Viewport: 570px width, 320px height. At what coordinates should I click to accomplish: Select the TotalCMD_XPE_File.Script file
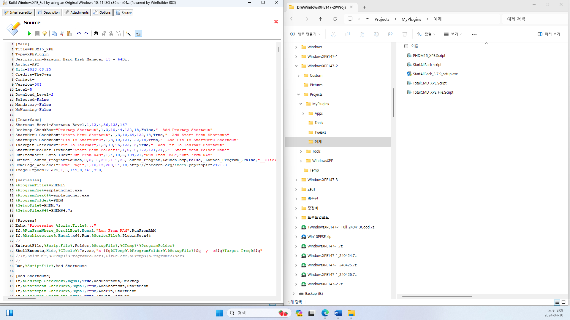[433, 92]
